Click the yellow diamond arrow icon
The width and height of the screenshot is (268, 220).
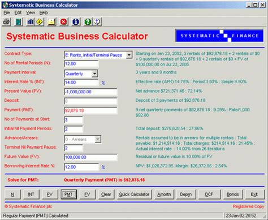pos(40,22)
